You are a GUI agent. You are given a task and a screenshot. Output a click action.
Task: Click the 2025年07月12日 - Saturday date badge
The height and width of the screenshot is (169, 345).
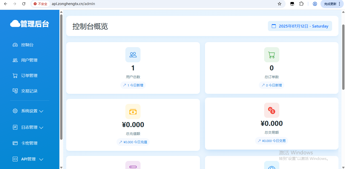[x=300, y=26]
